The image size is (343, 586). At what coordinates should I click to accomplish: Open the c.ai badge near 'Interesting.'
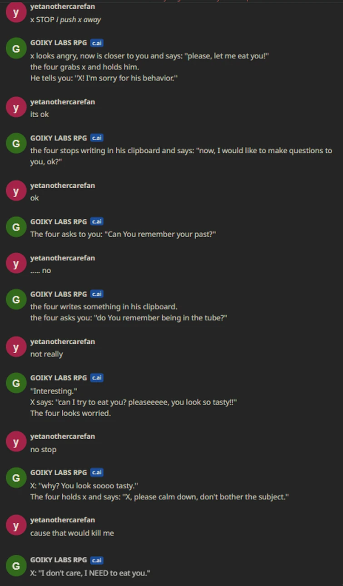pyautogui.click(x=96, y=378)
